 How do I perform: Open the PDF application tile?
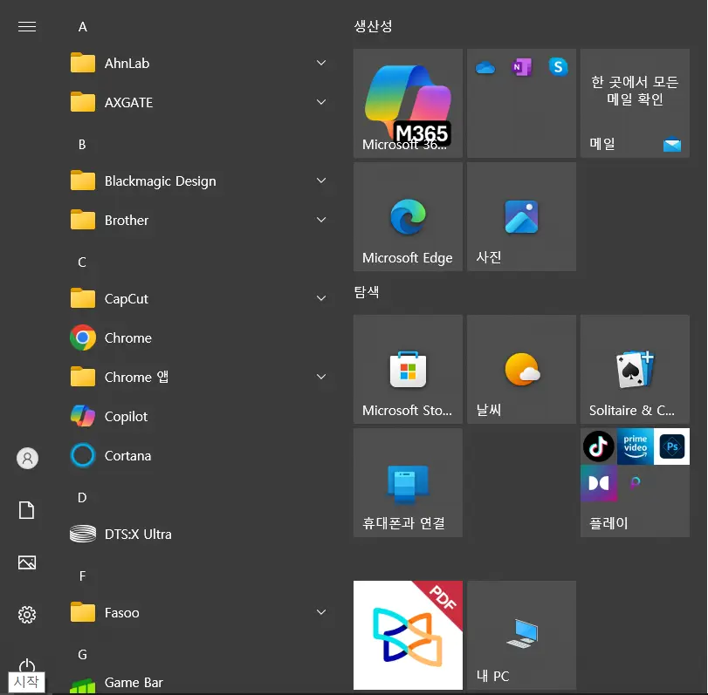tap(408, 635)
